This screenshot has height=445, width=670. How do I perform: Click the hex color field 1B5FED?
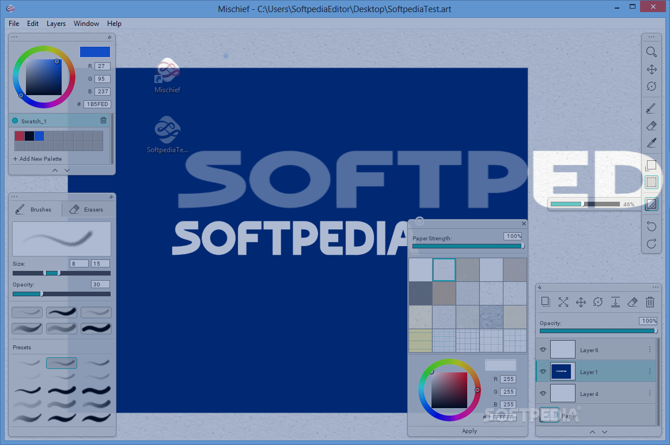pyautogui.click(x=97, y=104)
